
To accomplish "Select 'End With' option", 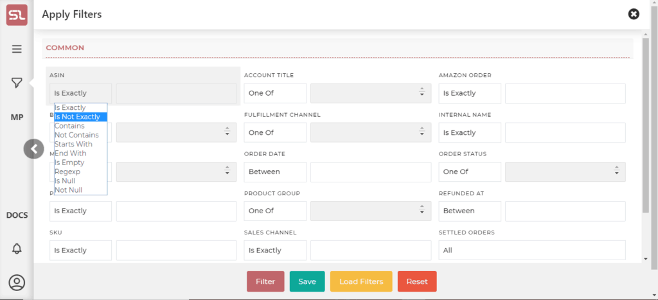I will point(80,154).
